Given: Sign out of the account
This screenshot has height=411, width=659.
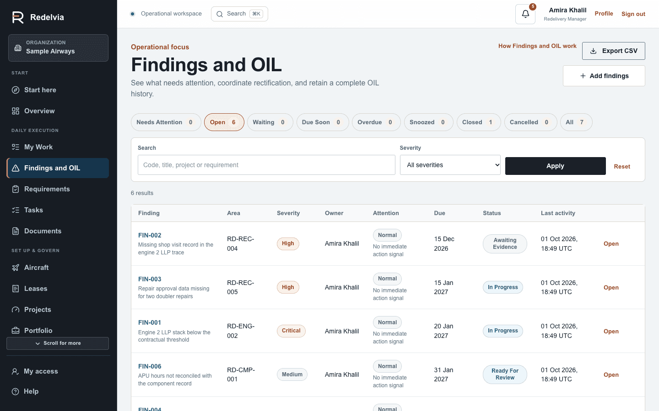Looking at the screenshot, I should [x=633, y=14].
